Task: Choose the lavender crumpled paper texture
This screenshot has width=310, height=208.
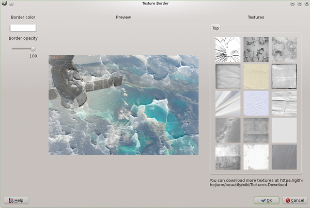Action: (x=256, y=103)
